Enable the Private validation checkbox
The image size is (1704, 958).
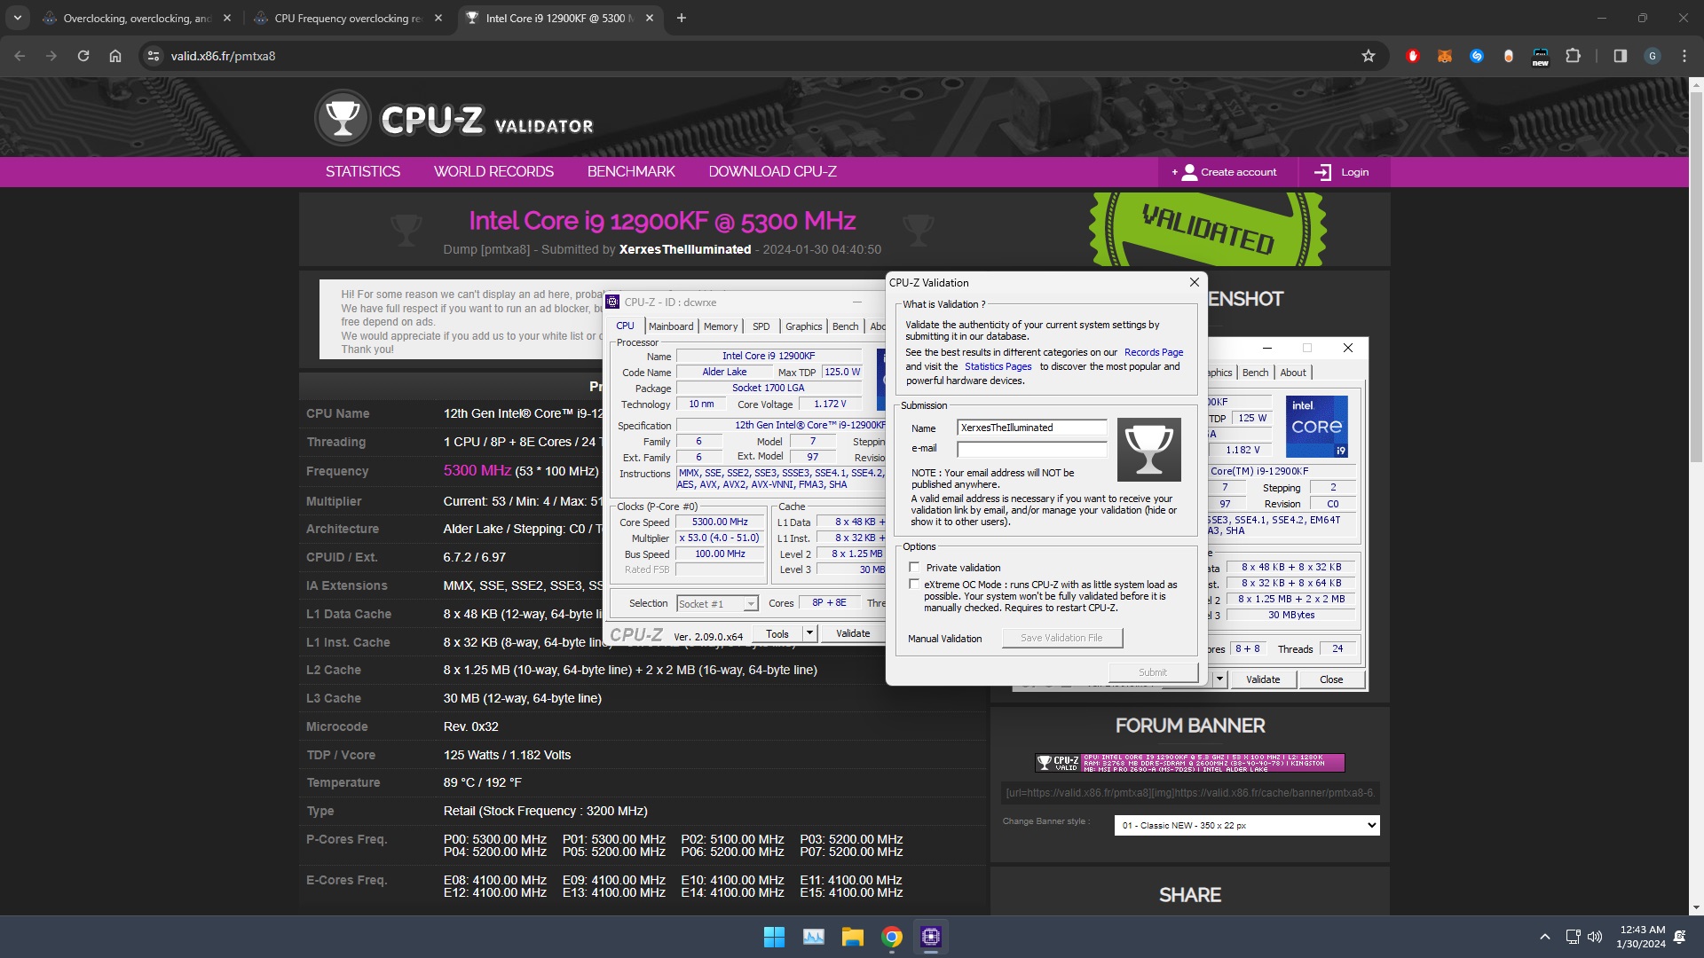(914, 567)
